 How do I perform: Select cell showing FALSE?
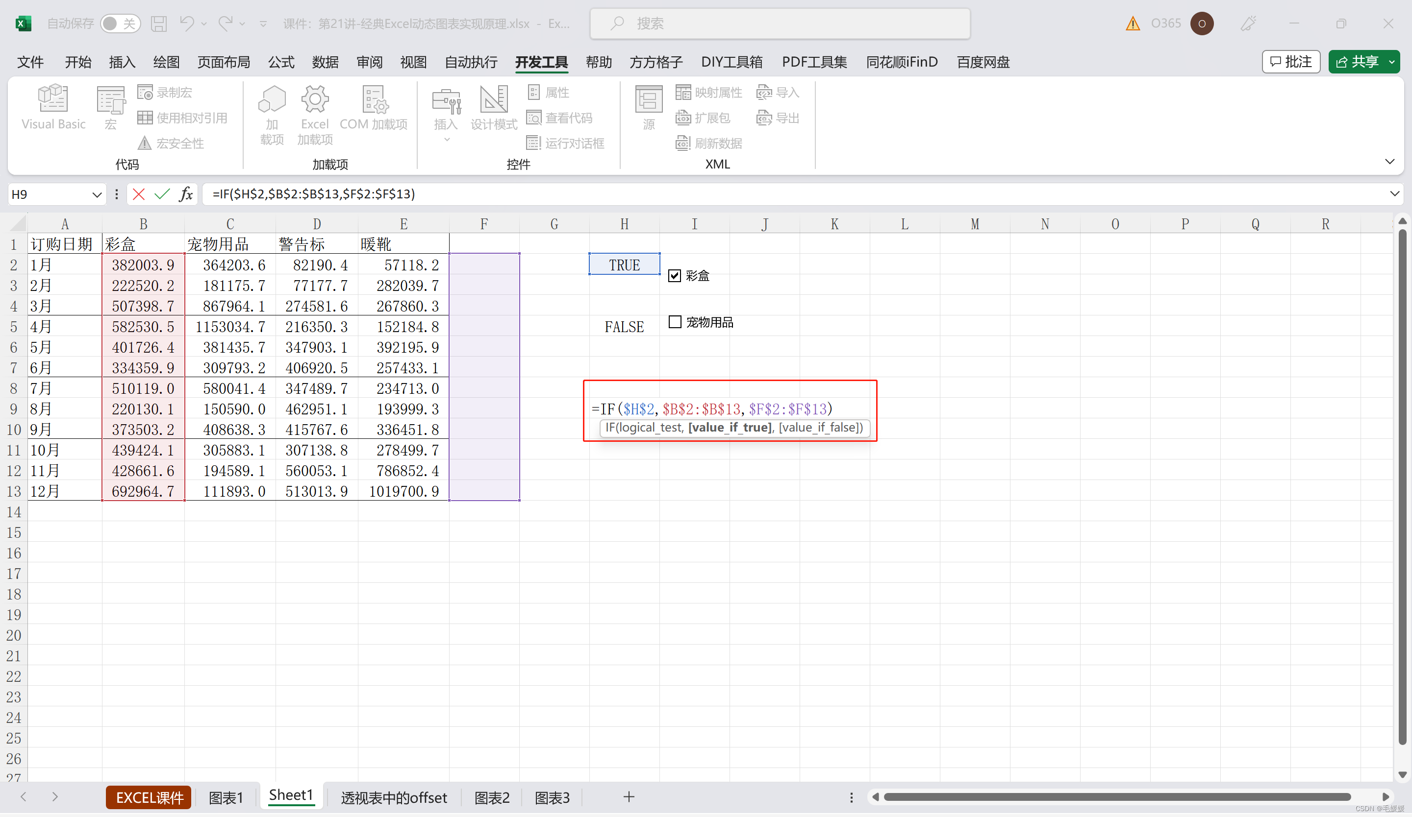pos(624,326)
